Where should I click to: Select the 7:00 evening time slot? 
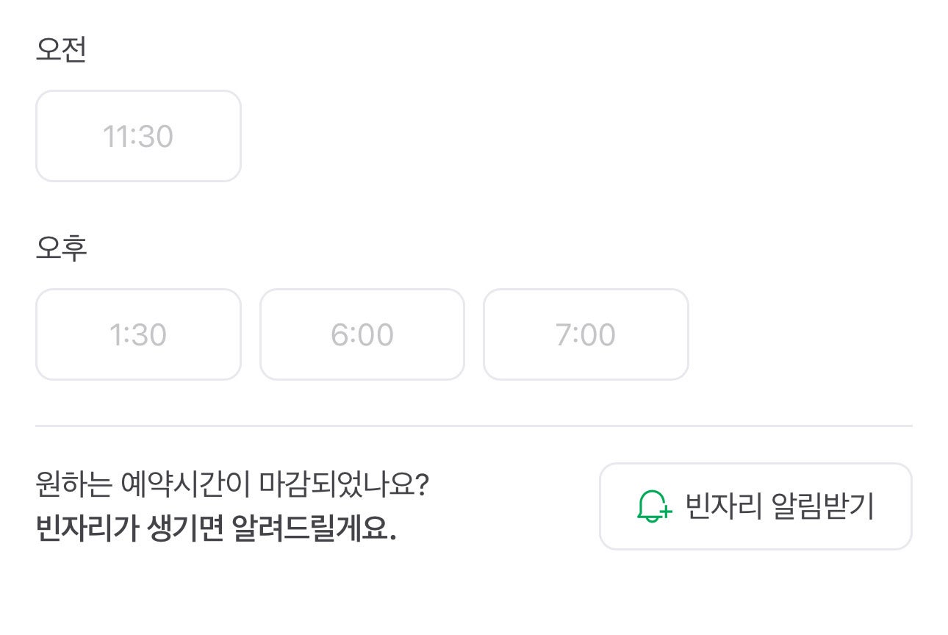(586, 334)
